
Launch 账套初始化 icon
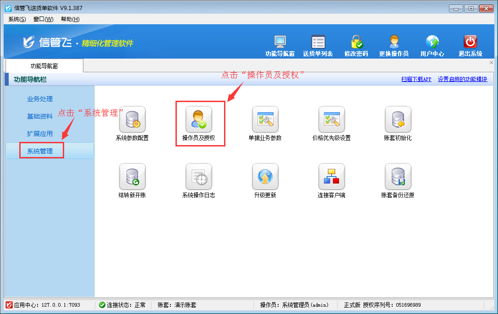point(398,119)
